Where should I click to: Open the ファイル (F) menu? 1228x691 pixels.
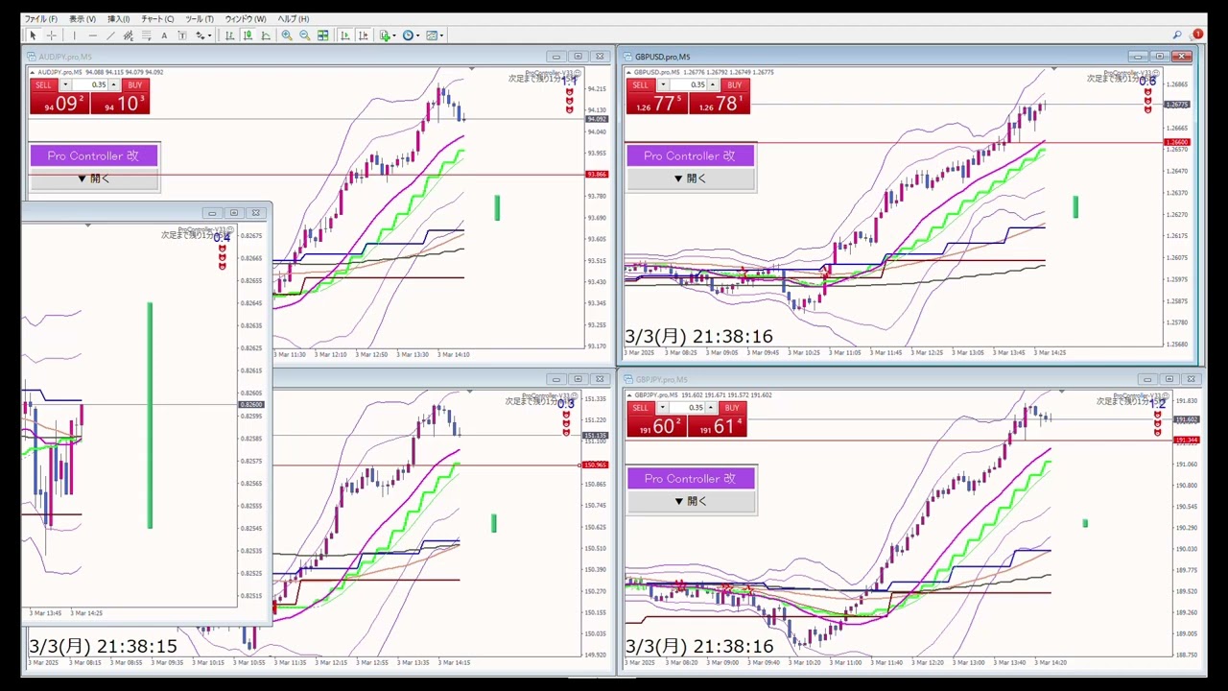coord(40,19)
